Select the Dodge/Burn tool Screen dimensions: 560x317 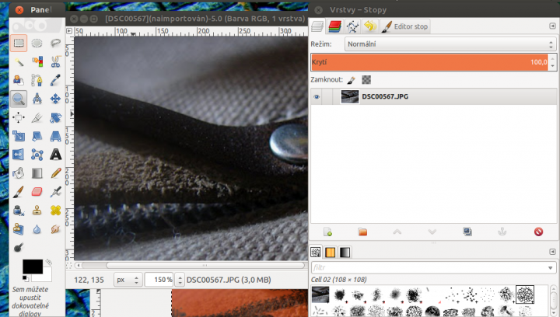coord(19,247)
